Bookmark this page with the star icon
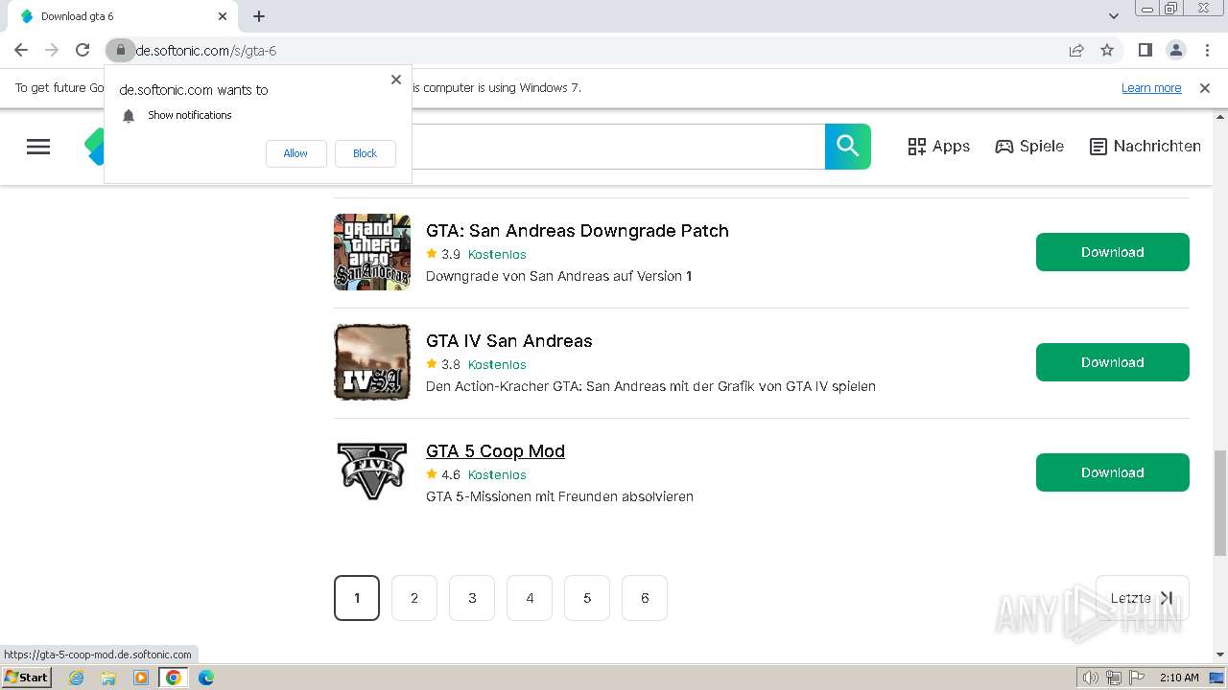The height and width of the screenshot is (690, 1228). pyautogui.click(x=1107, y=50)
